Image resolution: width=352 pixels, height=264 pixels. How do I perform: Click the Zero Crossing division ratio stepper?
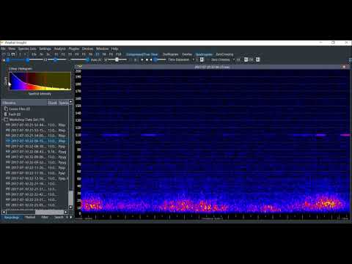tap(246, 59)
